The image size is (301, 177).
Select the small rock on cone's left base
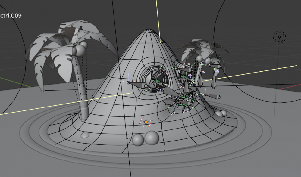coord(85,135)
